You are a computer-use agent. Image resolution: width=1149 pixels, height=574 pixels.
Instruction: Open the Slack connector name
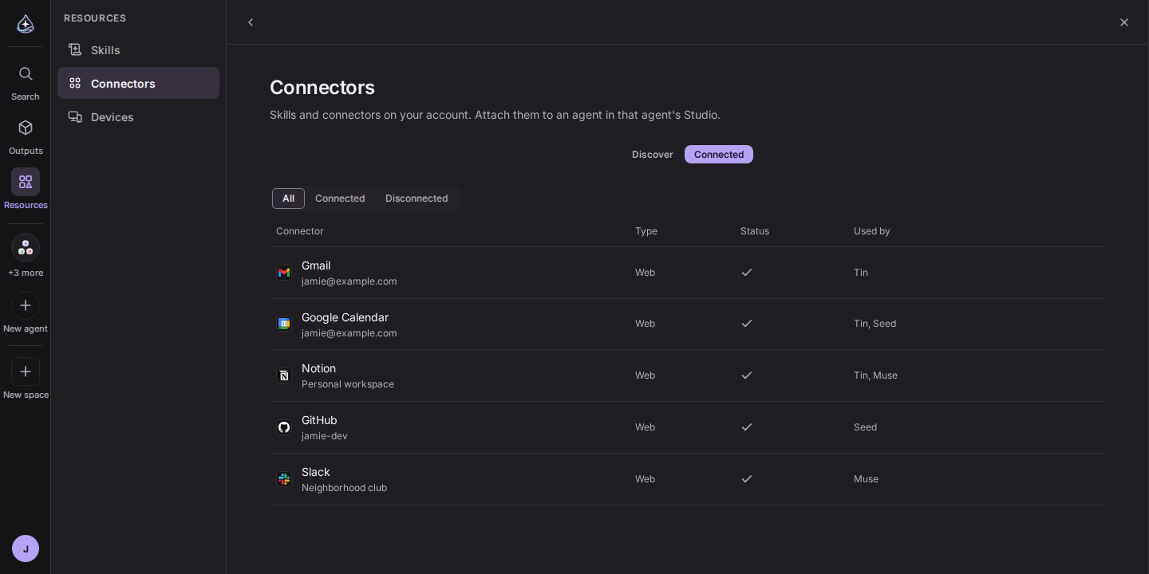316,472
